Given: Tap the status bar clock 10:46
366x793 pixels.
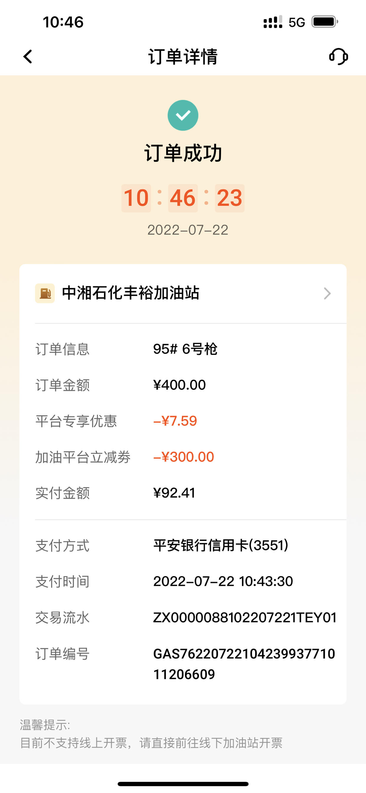Looking at the screenshot, I should [x=63, y=22].
